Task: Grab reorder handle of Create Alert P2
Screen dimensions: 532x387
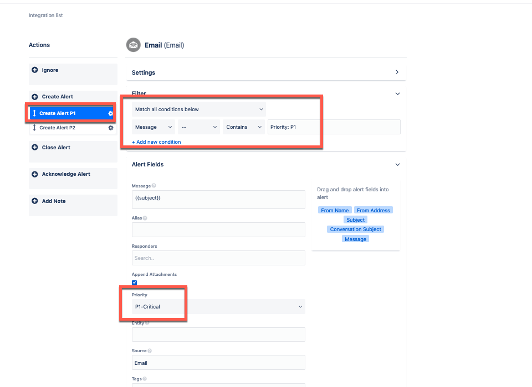Action: 34,128
